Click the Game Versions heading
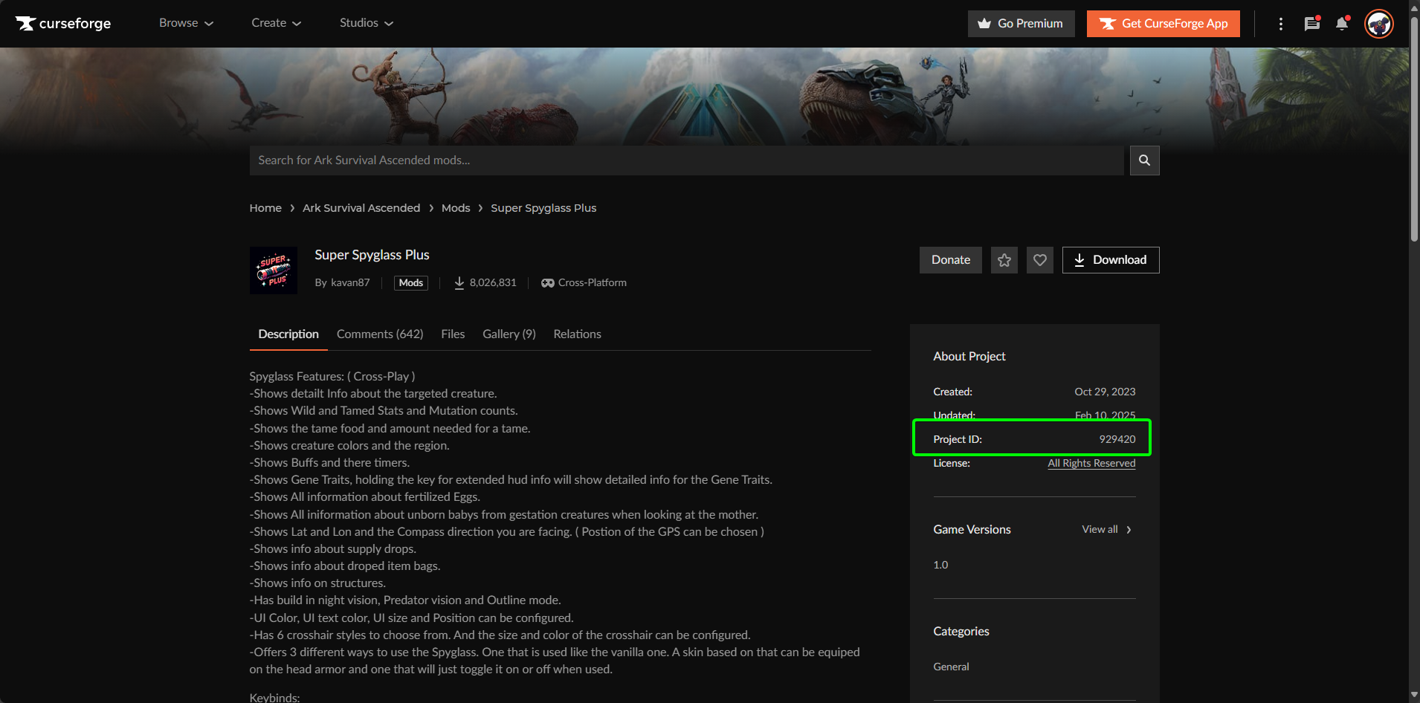1420x703 pixels. pos(972,530)
